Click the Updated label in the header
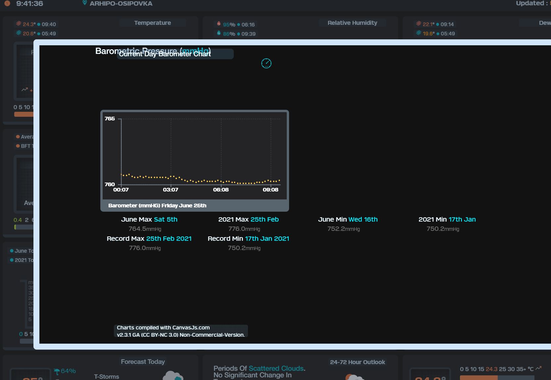The width and height of the screenshot is (551, 380). pyautogui.click(x=532, y=3)
